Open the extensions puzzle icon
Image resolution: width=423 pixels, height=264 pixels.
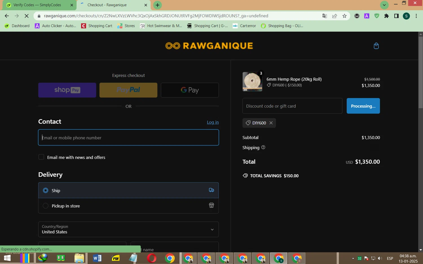click(386, 16)
